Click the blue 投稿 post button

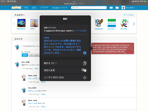pos(25,55)
